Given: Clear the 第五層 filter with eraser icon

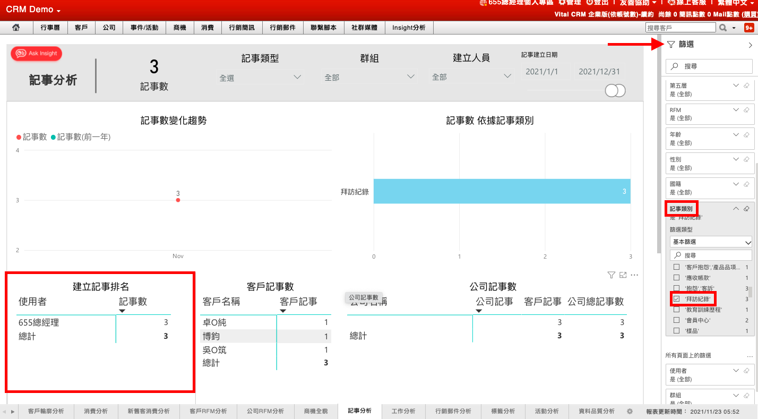Looking at the screenshot, I should pos(746,85).
